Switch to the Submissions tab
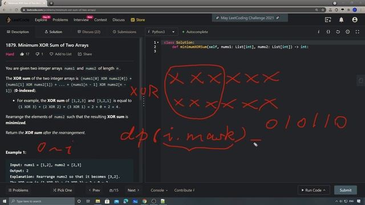This screenshot has height=205, width=365. click(124, 32)
